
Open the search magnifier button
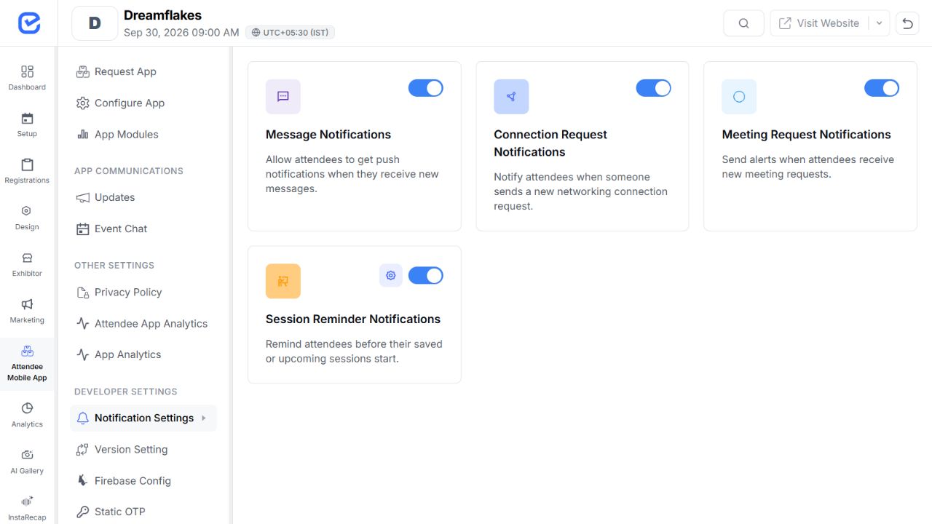click(x=743, y=23)
